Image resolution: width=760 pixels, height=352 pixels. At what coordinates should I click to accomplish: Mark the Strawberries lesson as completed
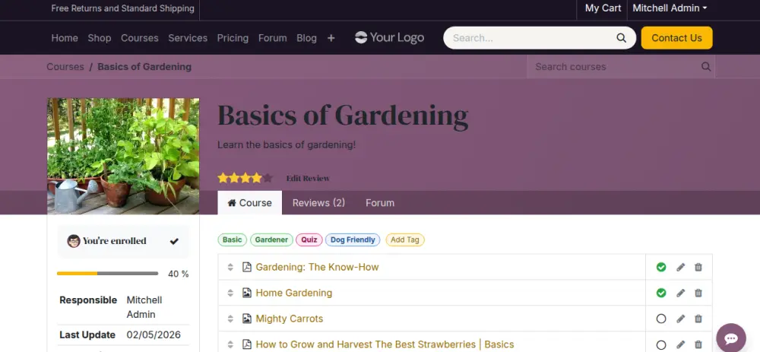661,344
